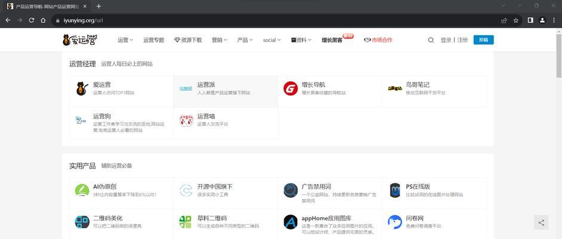Open the PS在线版 link title

pyautogui.click(x=418, y=186)
